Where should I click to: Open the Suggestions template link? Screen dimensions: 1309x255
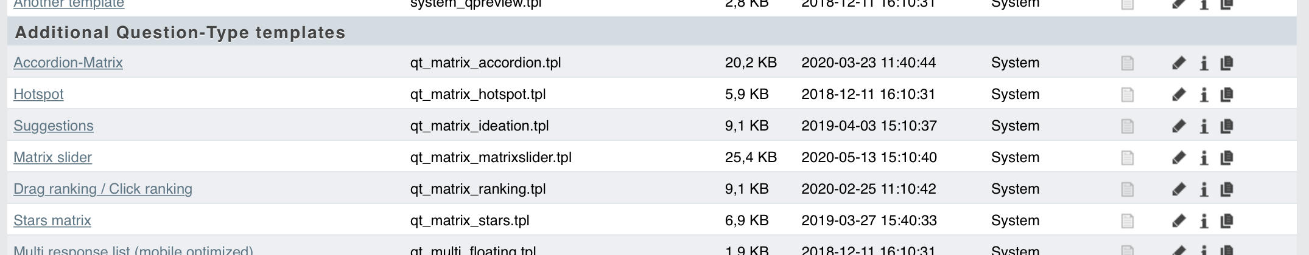pos(54,126)
